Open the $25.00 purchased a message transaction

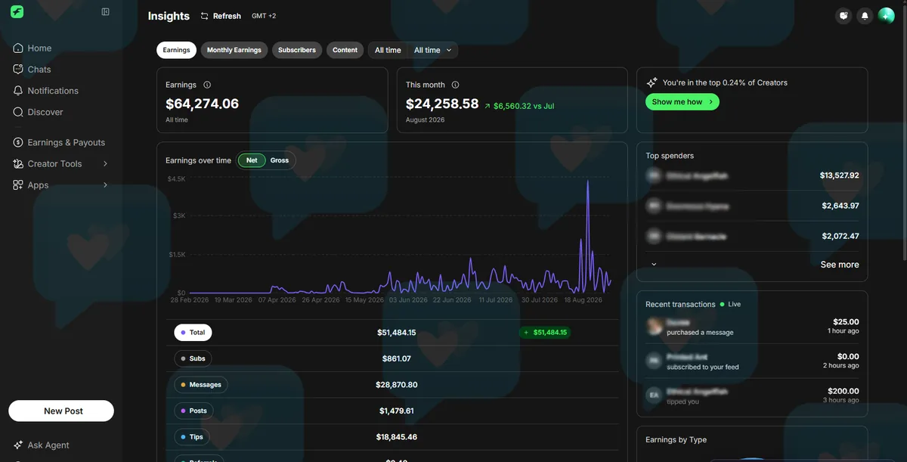[752, 327]
